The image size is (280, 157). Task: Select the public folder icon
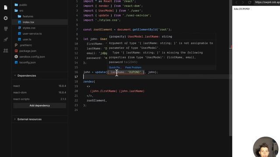[x=16, y=5]
